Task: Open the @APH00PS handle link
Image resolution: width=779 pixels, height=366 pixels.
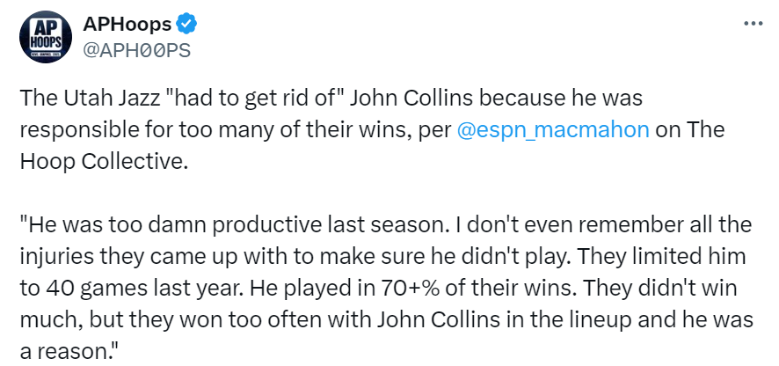Action: click(136, 51)
